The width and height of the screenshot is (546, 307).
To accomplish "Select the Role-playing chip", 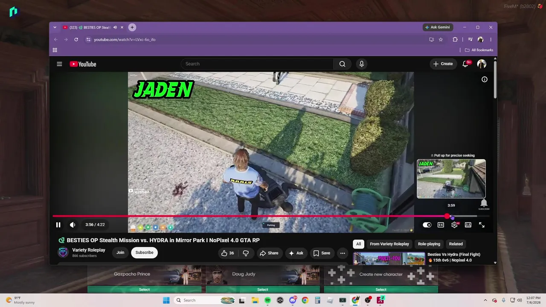I will [429, 244].
